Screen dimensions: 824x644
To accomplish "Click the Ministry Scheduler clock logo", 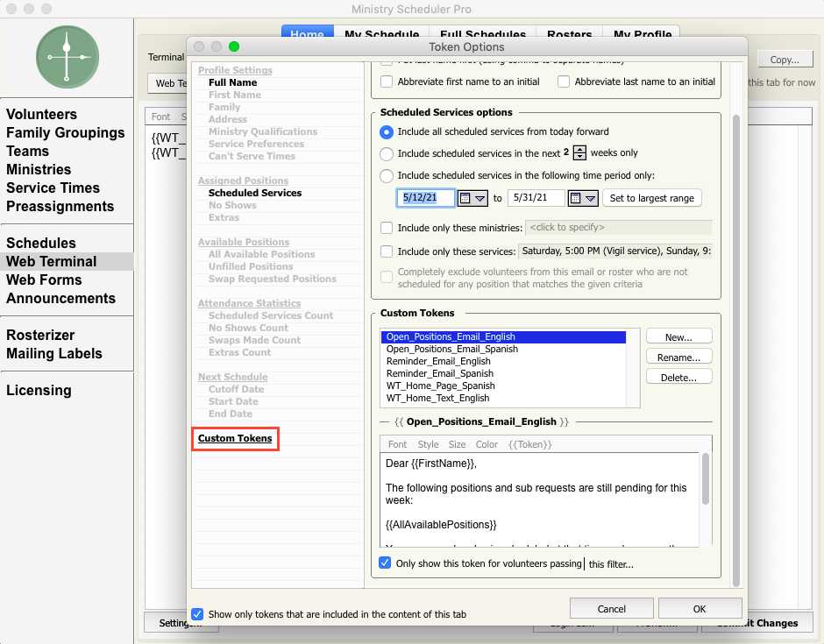I will [67, 56].
